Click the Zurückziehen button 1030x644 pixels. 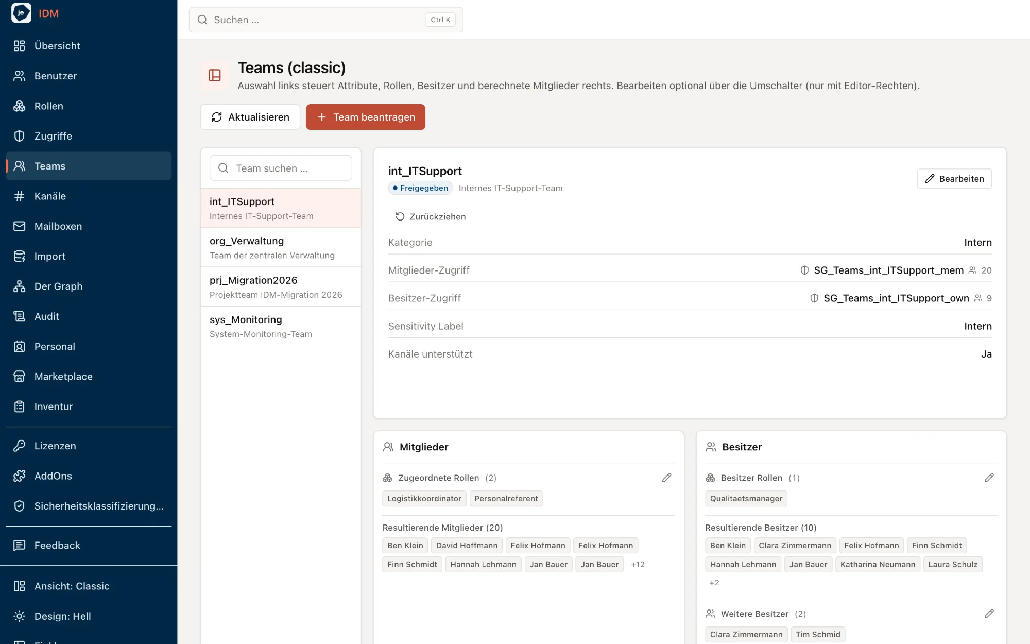pyautogui.click(x=430, y=216)
